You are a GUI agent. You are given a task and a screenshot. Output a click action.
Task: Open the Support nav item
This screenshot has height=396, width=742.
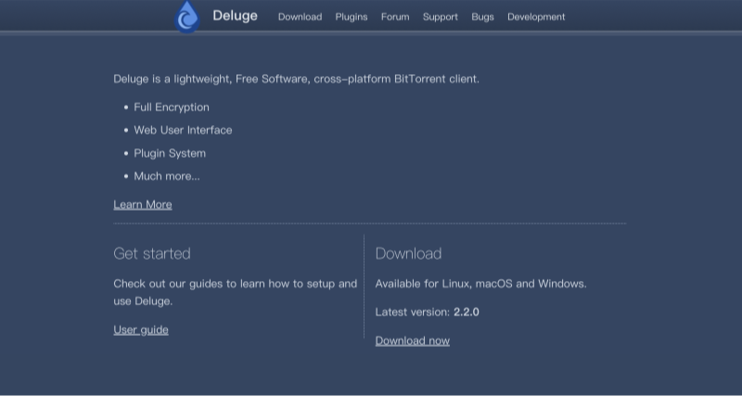coord(440,17)
